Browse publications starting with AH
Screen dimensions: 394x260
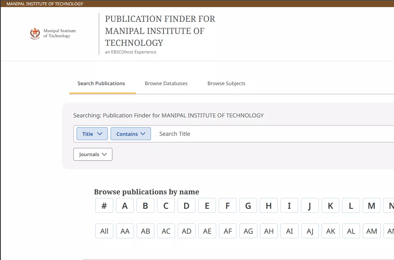269,231
